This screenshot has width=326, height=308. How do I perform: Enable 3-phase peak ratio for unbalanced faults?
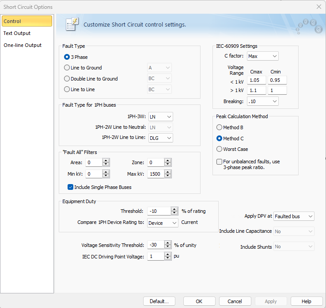tap(220, 162)
